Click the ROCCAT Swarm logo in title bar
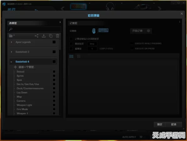This screenshot has width=187, height=141. click(4, 4)
